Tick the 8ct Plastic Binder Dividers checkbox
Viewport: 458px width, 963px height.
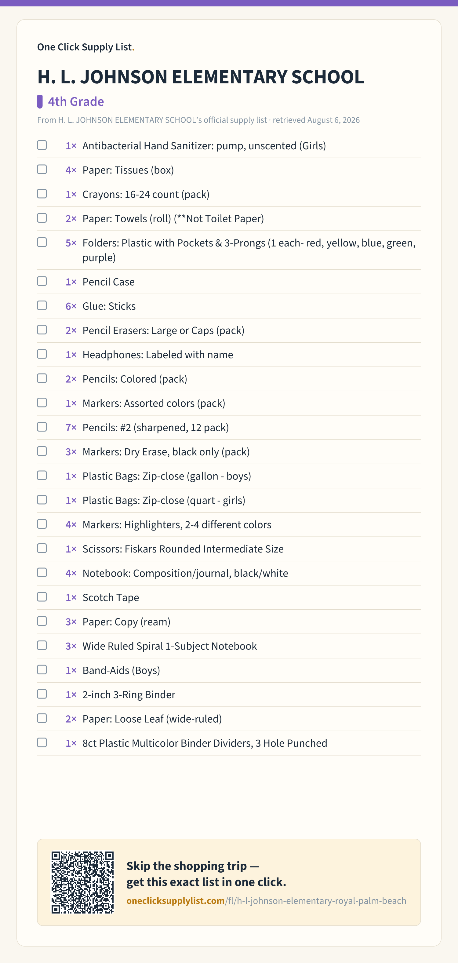[x=42, y=743]
